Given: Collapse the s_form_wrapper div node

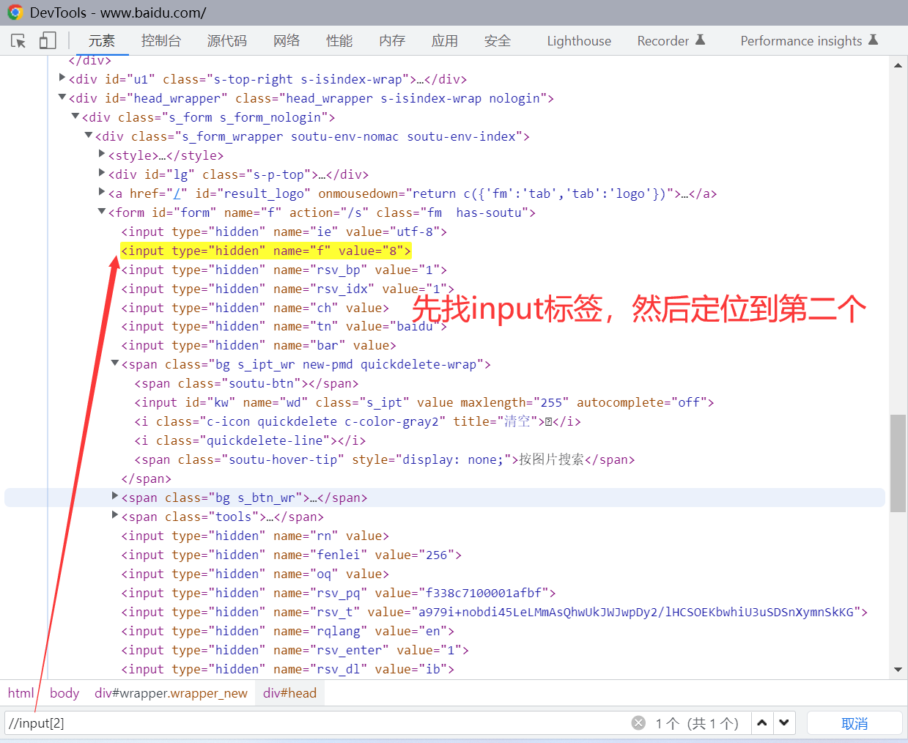Looking at the screenshot, I should (89, 135).
